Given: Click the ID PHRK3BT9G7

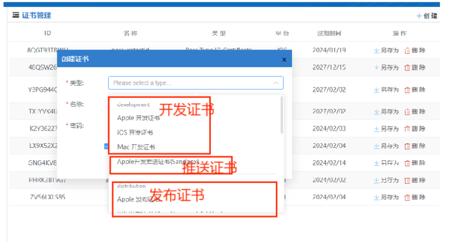Looking at the screenshot, I should (48, 180).
